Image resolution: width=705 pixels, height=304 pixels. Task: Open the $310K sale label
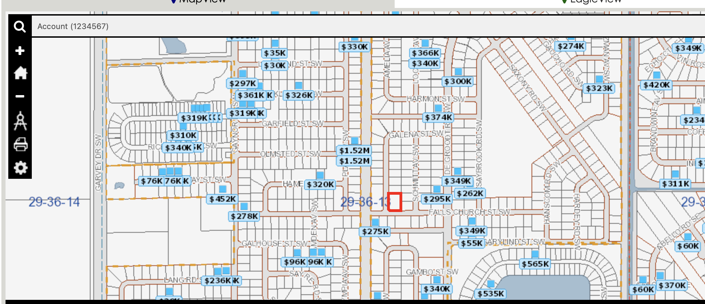[183, 135]
